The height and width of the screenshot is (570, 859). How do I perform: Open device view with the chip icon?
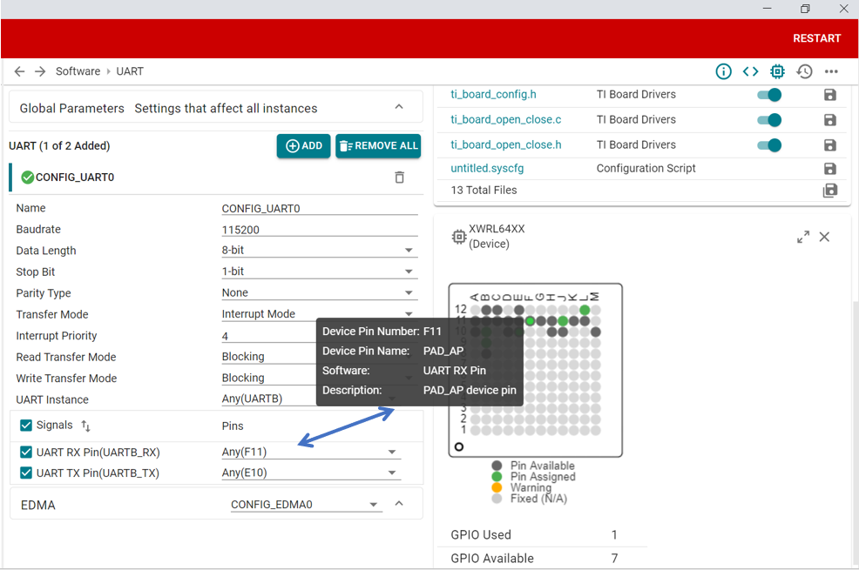(x=777, y=71)
